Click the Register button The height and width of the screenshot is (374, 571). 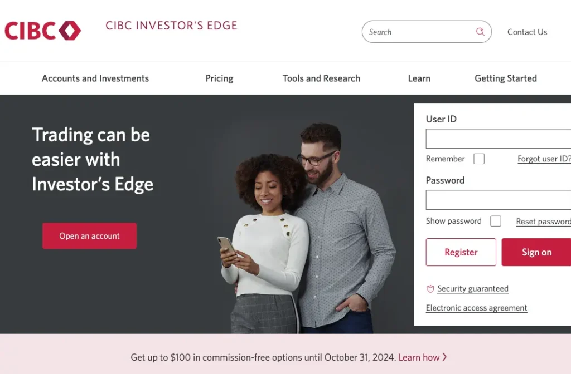pos(461,252)
